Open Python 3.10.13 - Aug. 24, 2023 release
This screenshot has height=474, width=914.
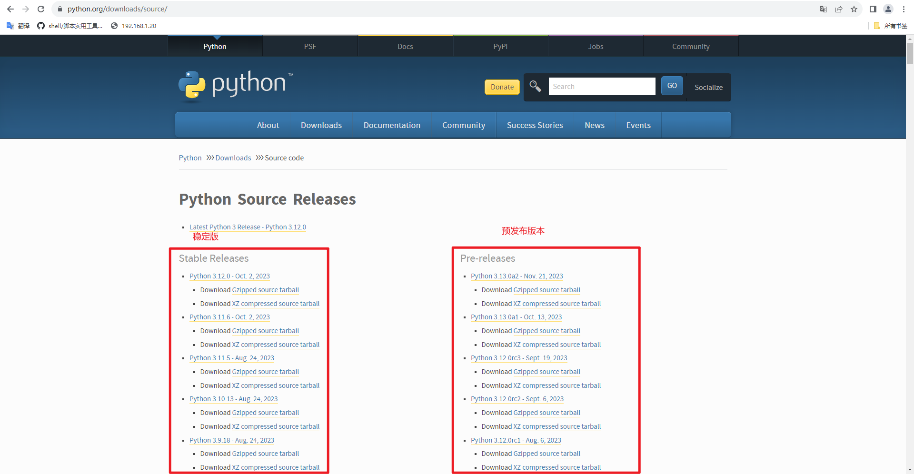[234, 399]
